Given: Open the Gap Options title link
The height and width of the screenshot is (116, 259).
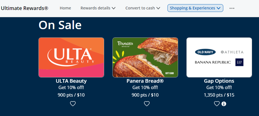Looking at the screenshot, I should point(219,81).
